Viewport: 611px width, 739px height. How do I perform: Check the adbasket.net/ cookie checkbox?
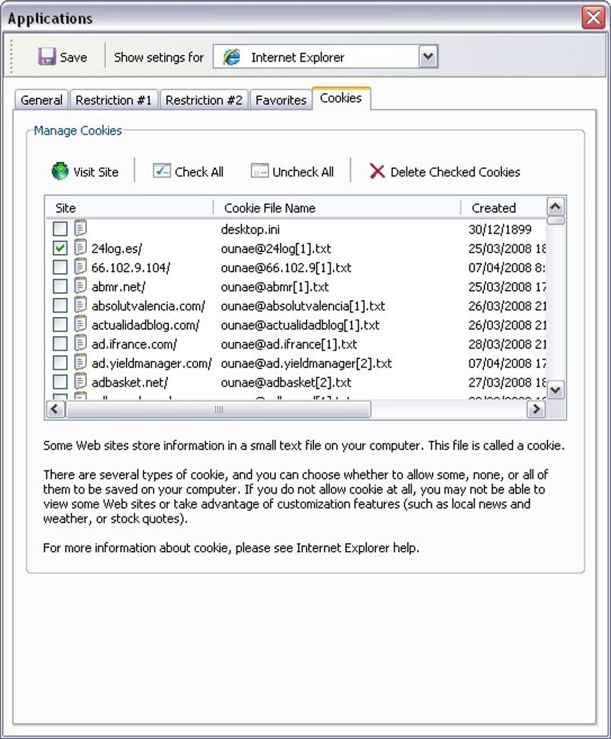click(x=60, y=382)
